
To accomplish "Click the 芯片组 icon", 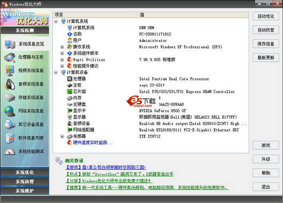I will pos(69,92).
